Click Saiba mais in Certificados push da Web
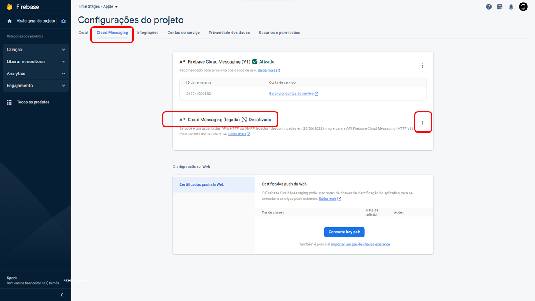Image resolution: width=535 pixels, height=301 pixels. pos(328,199)
